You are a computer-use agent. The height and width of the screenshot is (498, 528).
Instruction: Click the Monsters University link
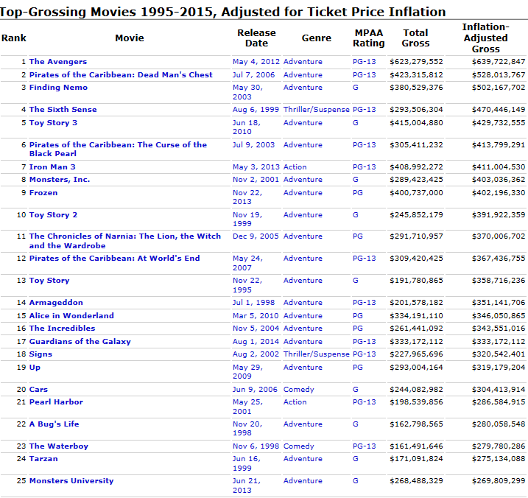(x=71, y=481)
